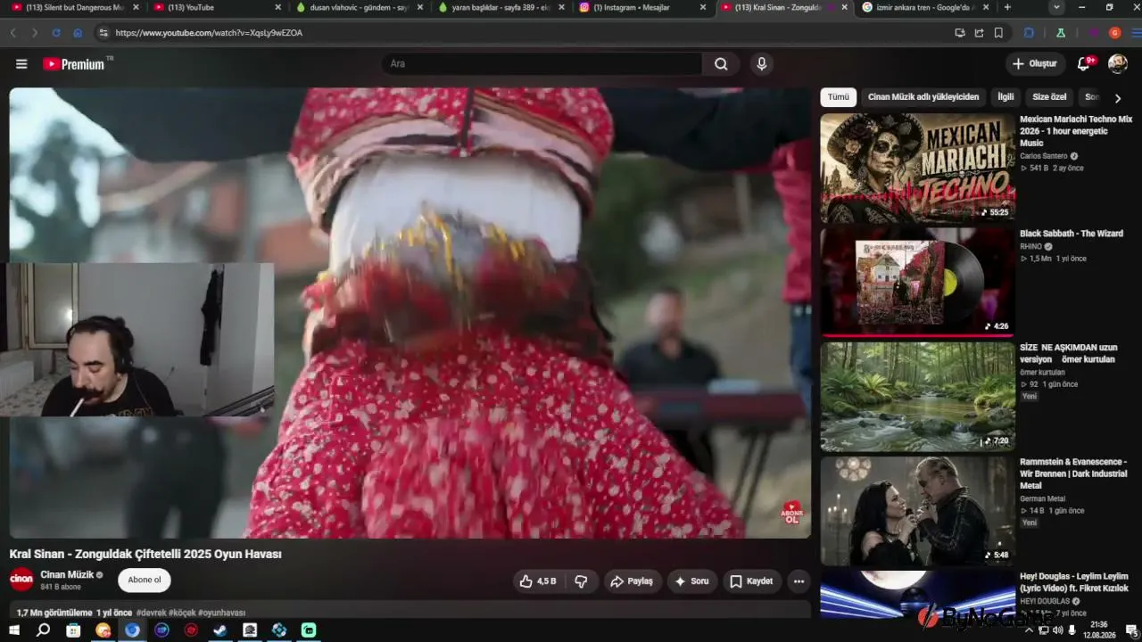Open the Cinan Müzik channel avatar

pos(21,580)
